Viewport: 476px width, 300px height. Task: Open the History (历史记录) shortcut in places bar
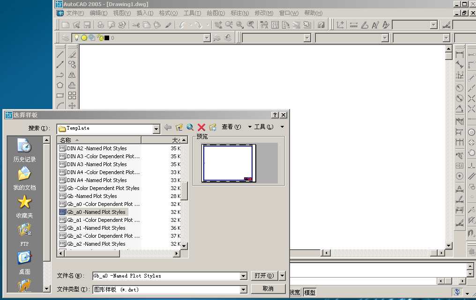pyautogui.click(x=24, y=150)
